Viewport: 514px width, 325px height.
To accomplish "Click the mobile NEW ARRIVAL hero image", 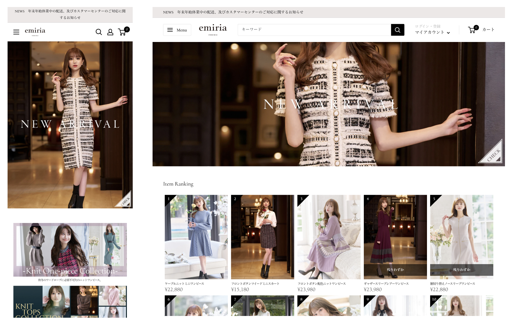I will click(x=70, y=125).
